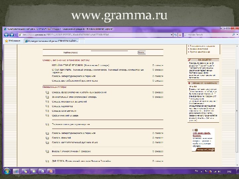Click book icon for Словарь паронимов
This screenshot has height=179, width=239.
[47, 106]
